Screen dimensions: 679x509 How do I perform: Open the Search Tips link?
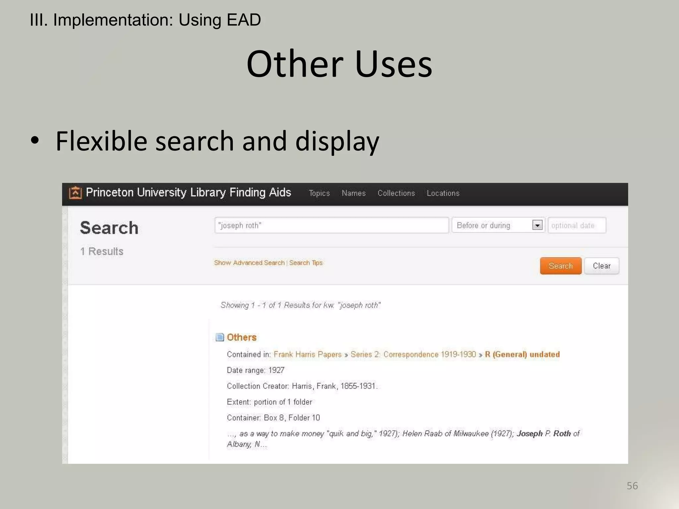point(306,263)
